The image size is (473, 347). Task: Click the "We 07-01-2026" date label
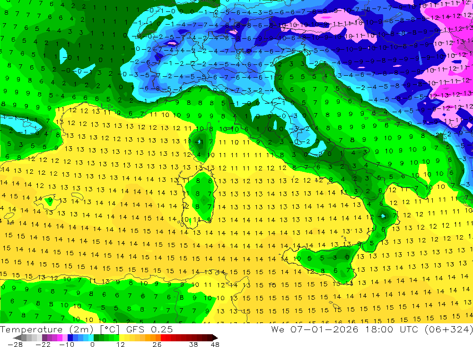pos(315,329)
